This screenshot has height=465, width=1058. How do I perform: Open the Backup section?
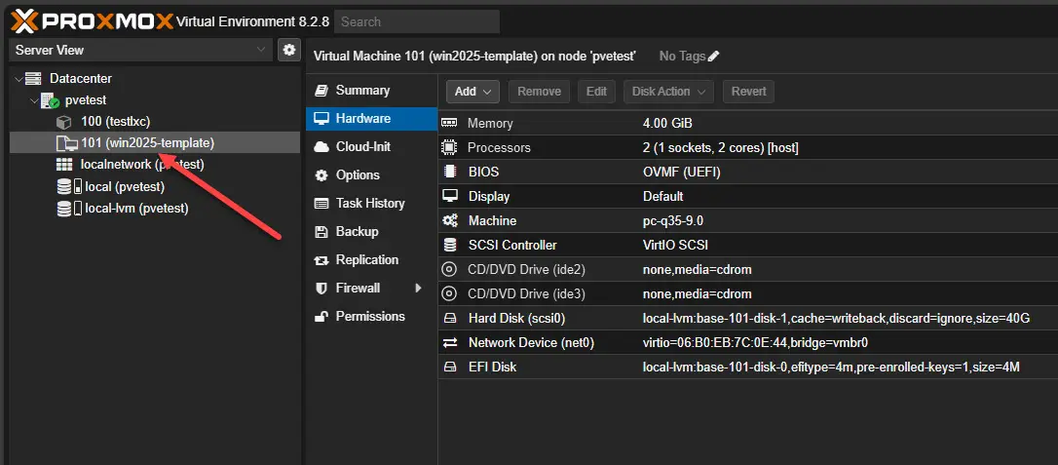357,231
